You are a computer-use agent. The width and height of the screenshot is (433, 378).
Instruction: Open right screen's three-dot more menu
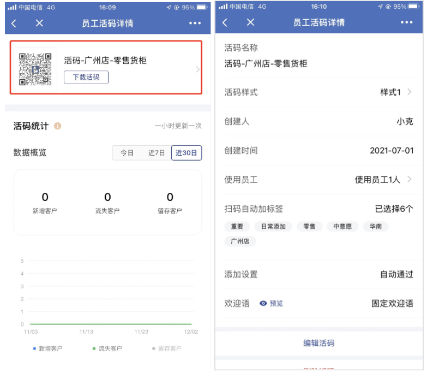(406, 22)
